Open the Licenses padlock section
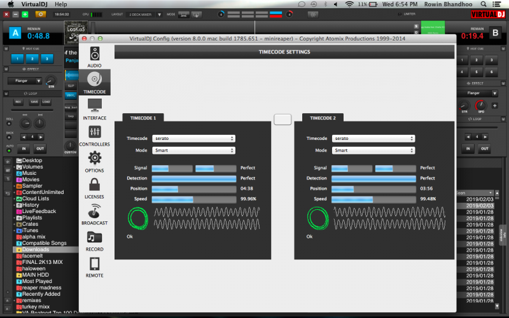Viewport: 509px width, 318px height. click(94, 188)
